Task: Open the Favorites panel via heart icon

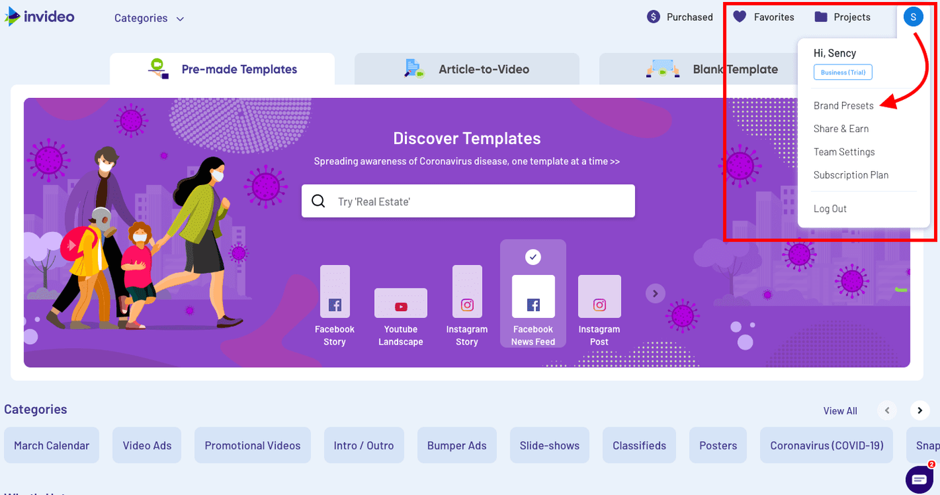Action: [739, 17]
